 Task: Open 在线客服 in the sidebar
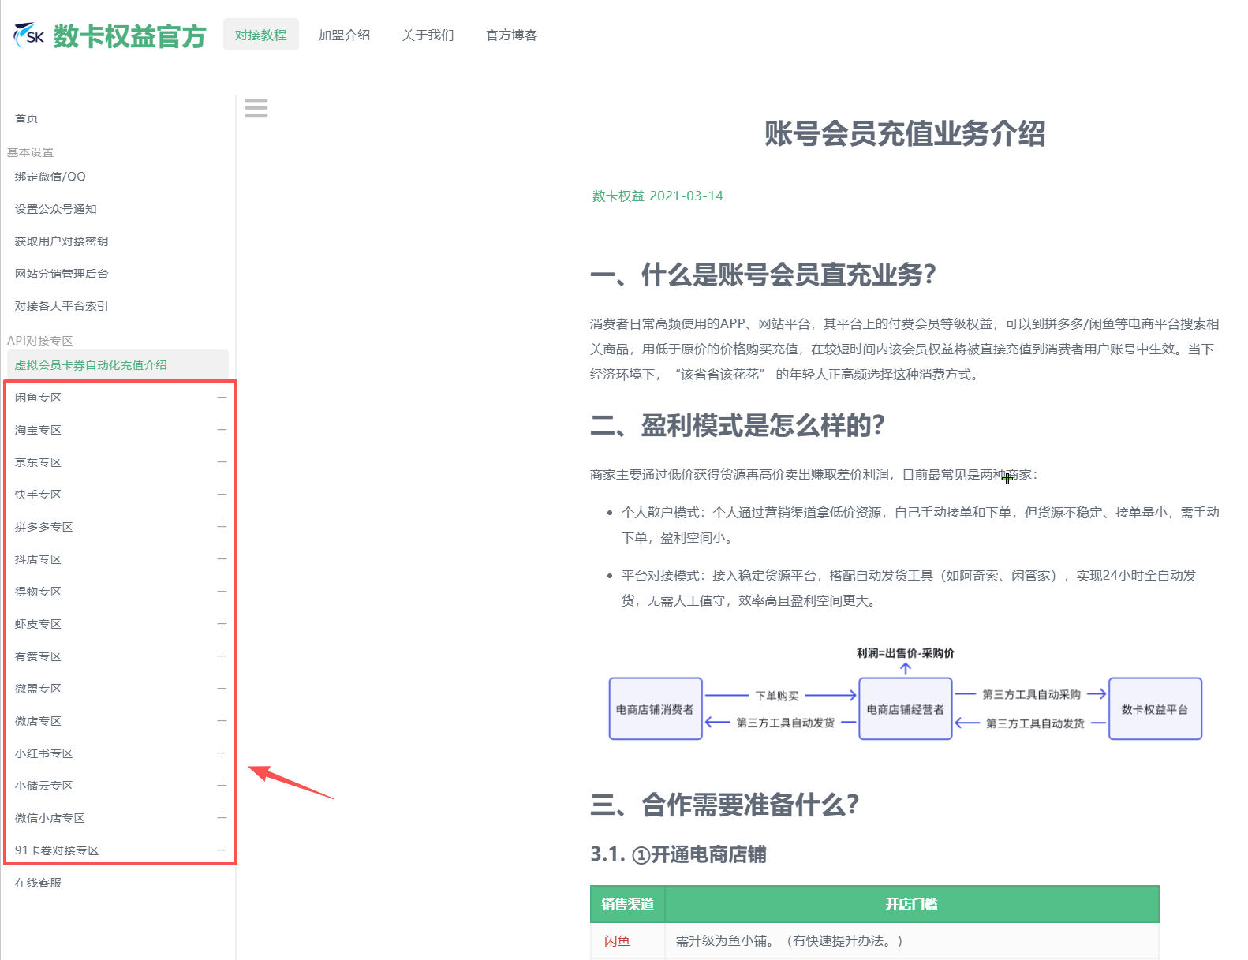pos(39,883)
